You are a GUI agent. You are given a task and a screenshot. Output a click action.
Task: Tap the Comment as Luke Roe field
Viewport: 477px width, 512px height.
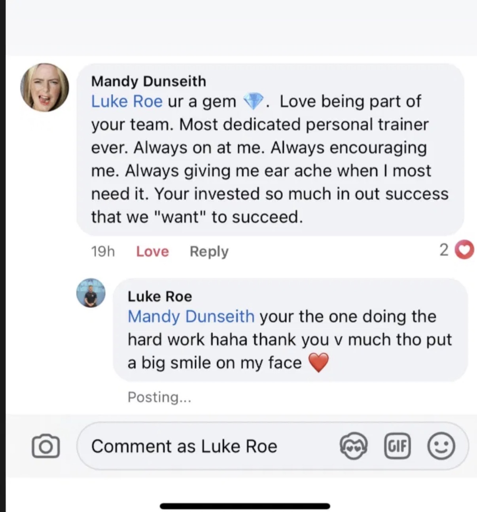click(273, 446)
